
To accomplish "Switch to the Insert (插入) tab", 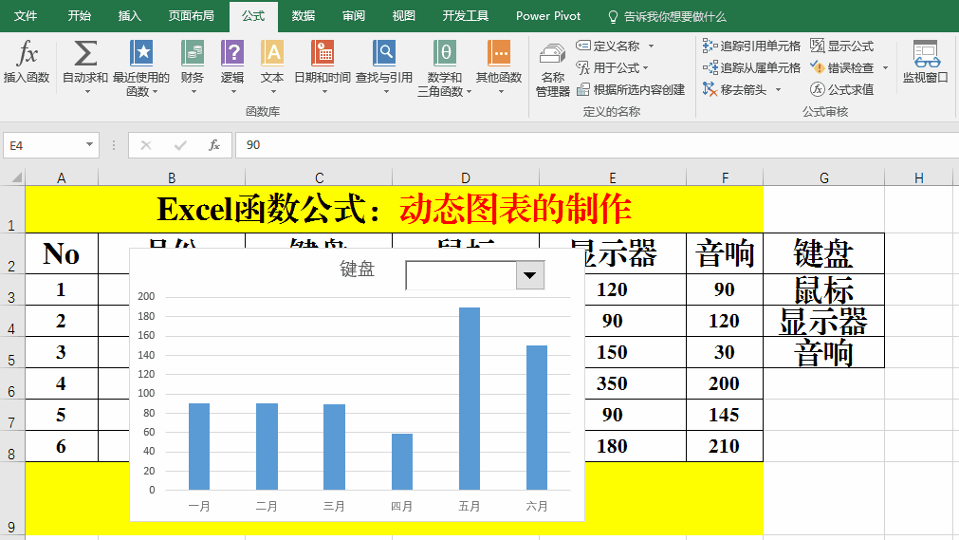I will pyautogui.click(x=129, y=16).
